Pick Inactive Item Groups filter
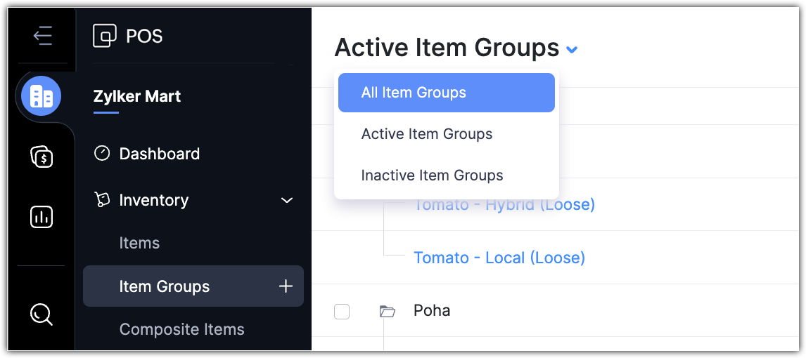 tap(432, 175)
